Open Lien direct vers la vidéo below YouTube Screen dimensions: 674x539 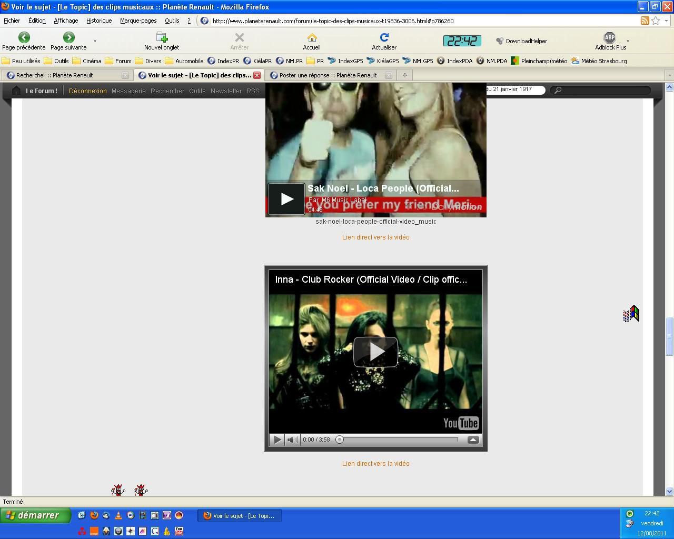pyautogui.click(x=375, y=464)
